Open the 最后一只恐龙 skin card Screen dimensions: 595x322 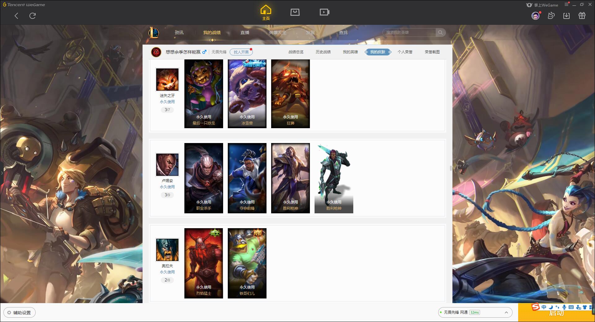[204, 94]
